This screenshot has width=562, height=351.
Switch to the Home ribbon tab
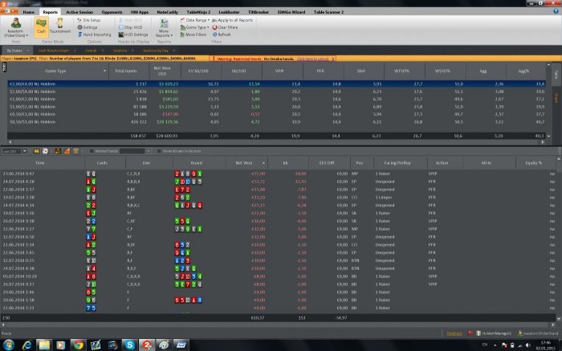tap(29, 12)
